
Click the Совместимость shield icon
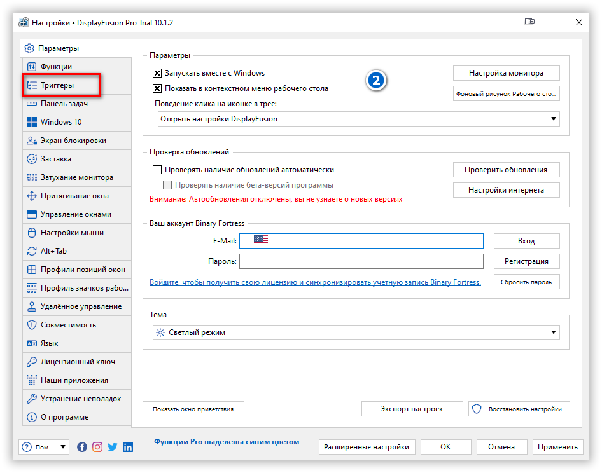(x=32, y=325)
